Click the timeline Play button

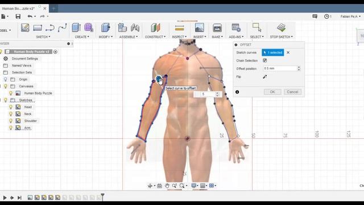coord(5,198)
